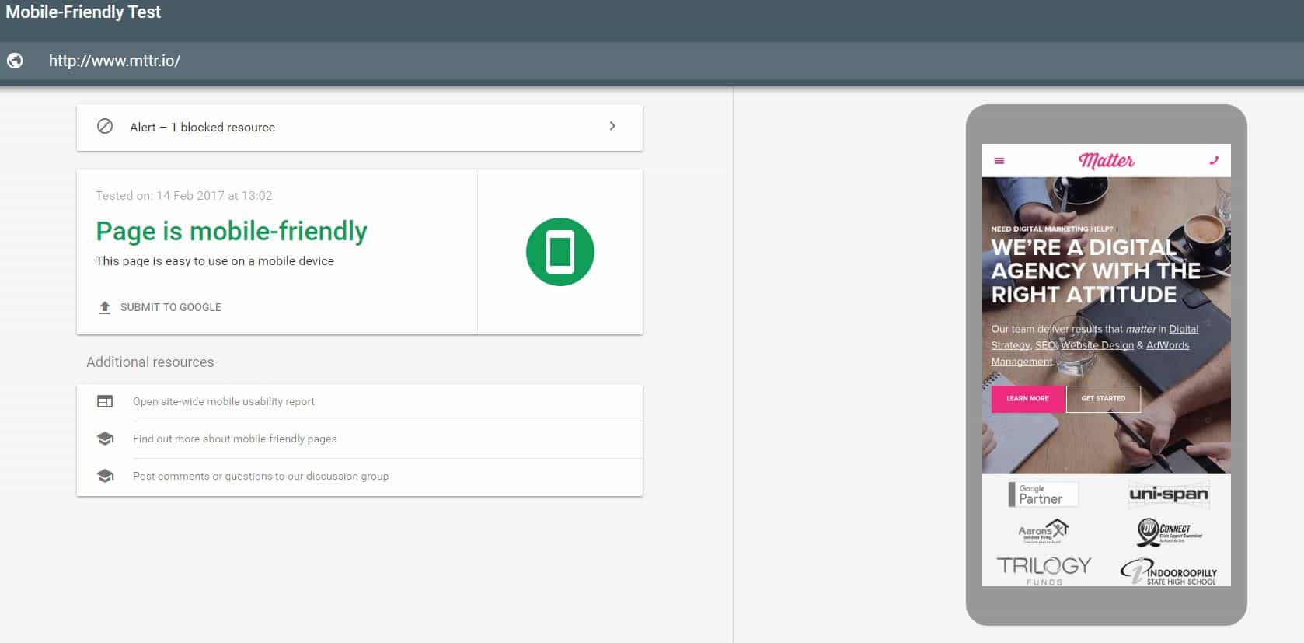The height and width of the screenshot is (643, 1304).
Task: Click the green mobile-friendly phone icon
Action: pyautogui.click(x=560, y=252)
